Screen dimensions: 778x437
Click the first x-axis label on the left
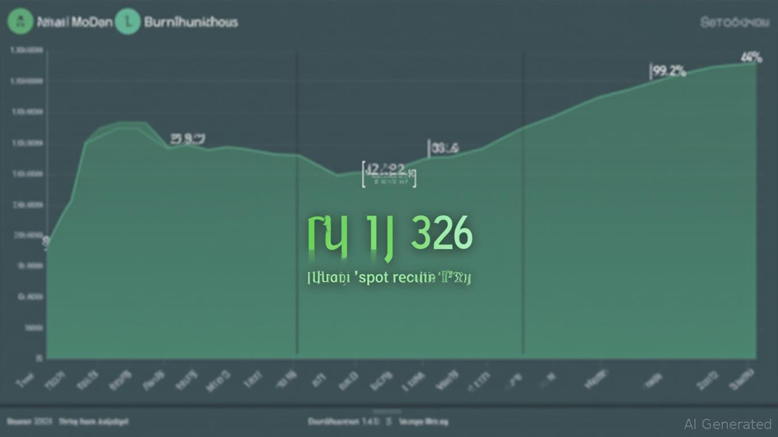(x=25, y=380)
